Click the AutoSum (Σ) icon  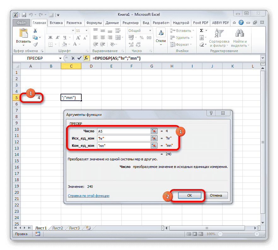tap(201, 30)
